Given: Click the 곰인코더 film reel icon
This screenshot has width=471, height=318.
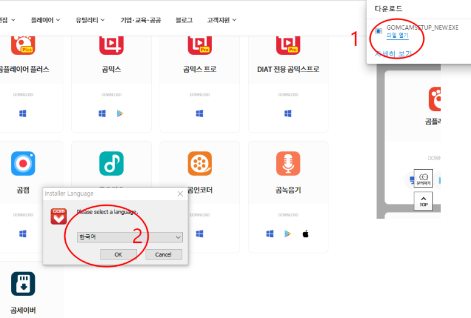Looking at the screenshot, I should 200,164.
